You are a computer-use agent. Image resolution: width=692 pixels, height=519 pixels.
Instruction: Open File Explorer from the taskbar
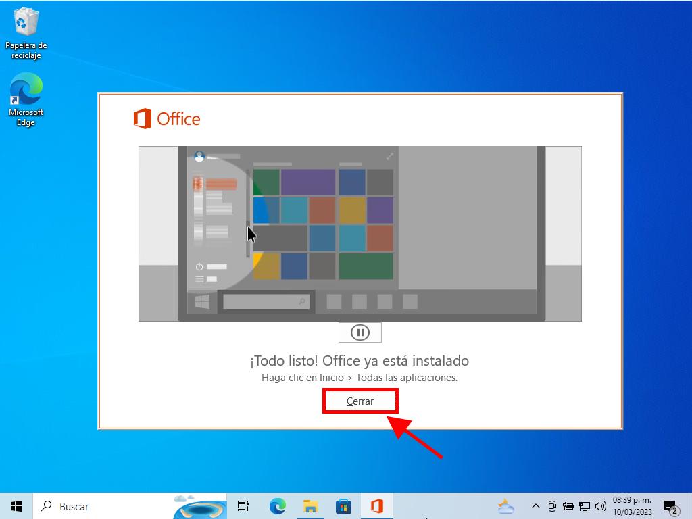310,505
